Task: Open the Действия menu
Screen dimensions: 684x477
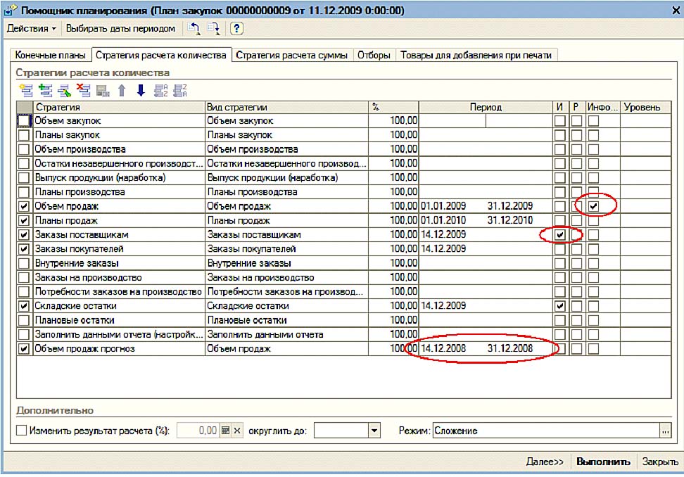Action: [x=32, y=28]
